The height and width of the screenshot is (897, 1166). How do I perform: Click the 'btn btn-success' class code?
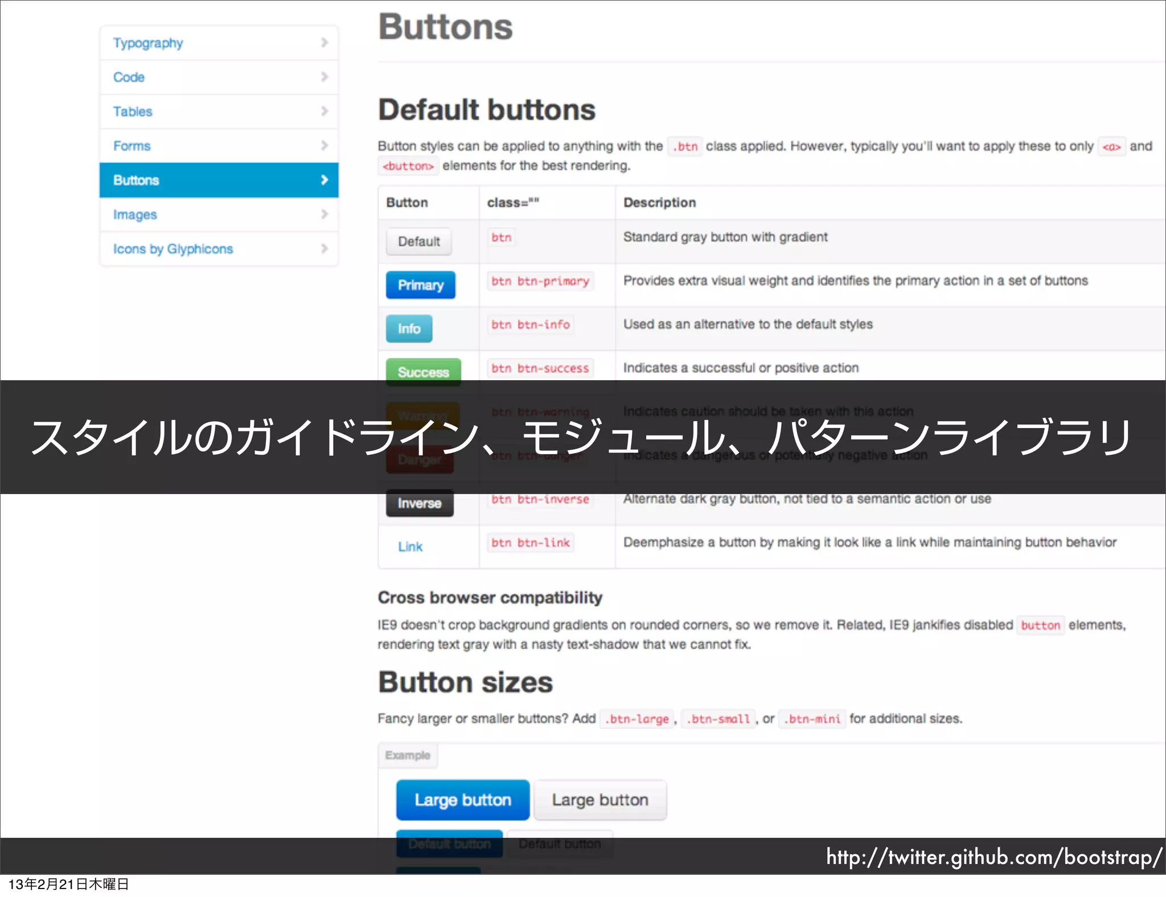540,368
